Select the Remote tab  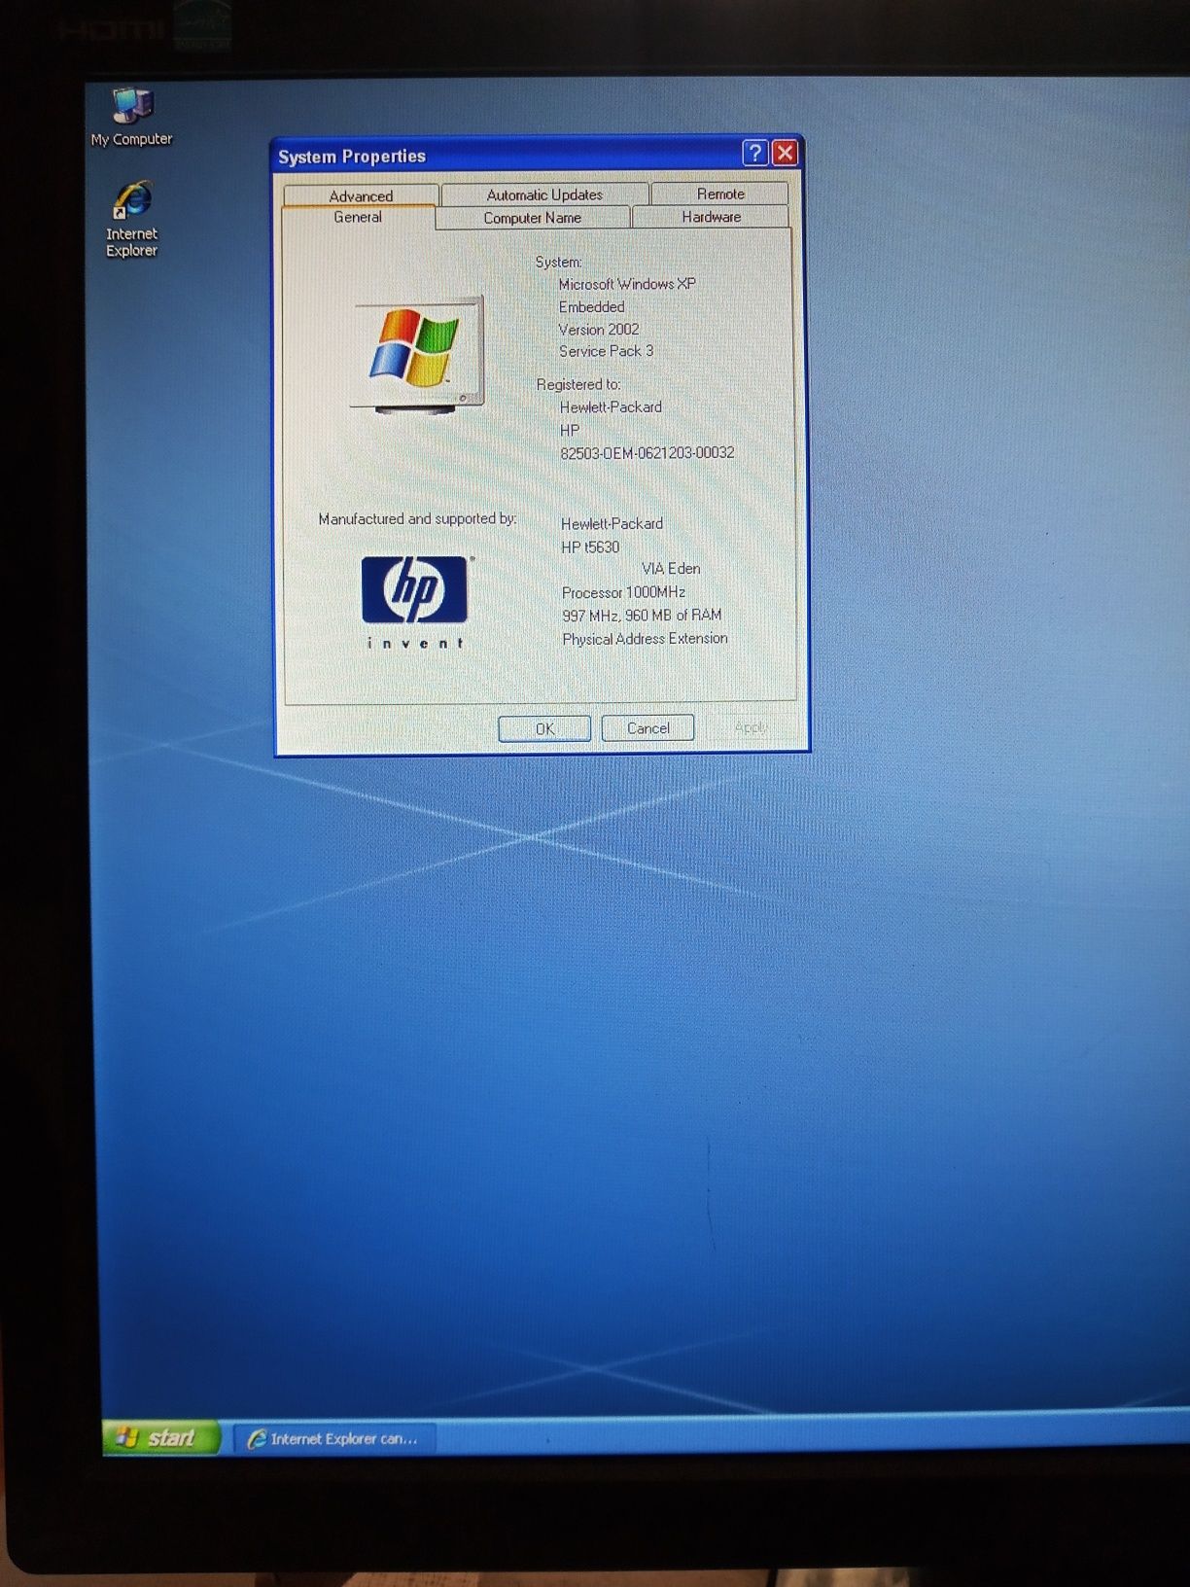click(x=720, y=194)
